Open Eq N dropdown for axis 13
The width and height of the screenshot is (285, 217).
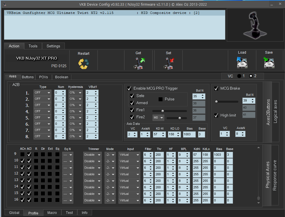tap(68, 181)
